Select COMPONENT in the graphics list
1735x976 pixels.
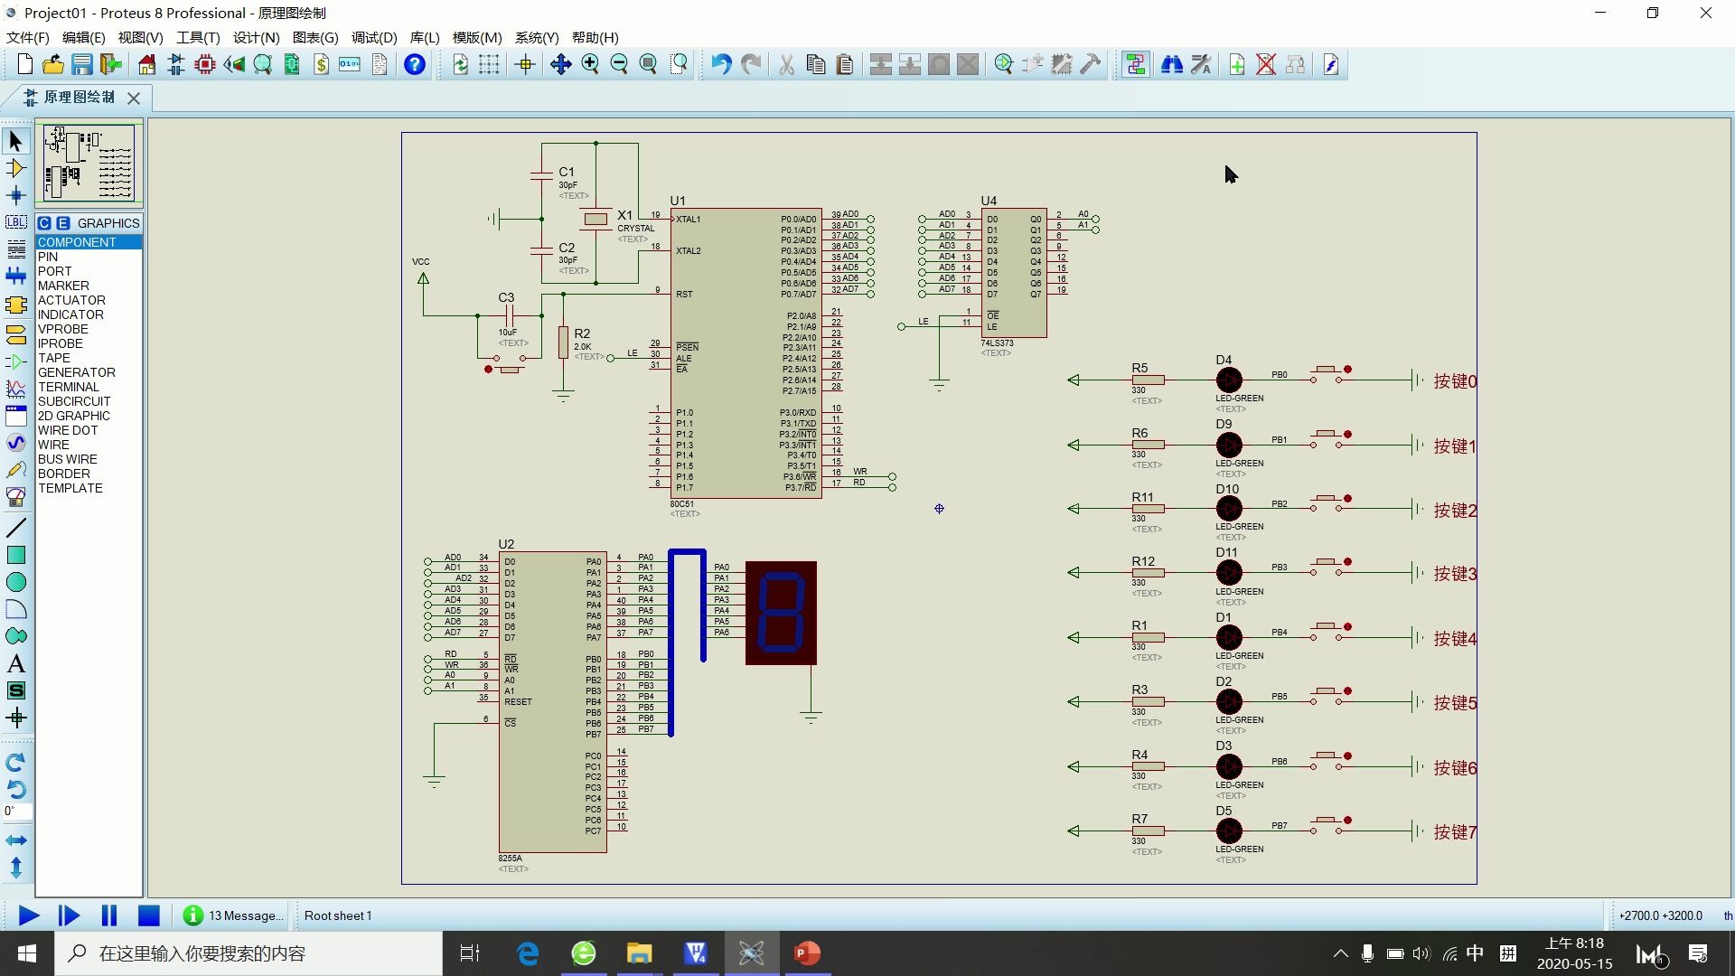[89, 242]
